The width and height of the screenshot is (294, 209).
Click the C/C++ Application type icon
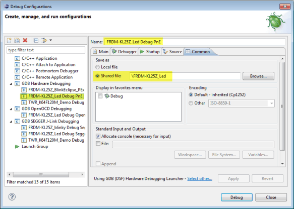click(x=17, y=58)
